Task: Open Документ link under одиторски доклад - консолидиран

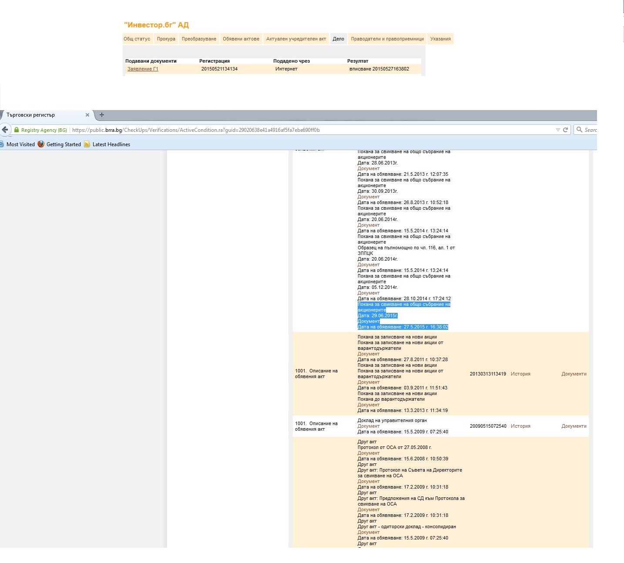Action: (369, 532)
